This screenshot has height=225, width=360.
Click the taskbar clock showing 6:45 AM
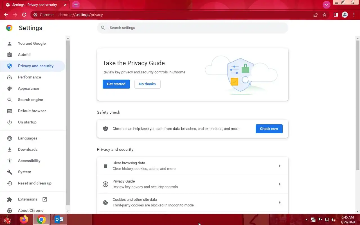click(x=347, y=220)
